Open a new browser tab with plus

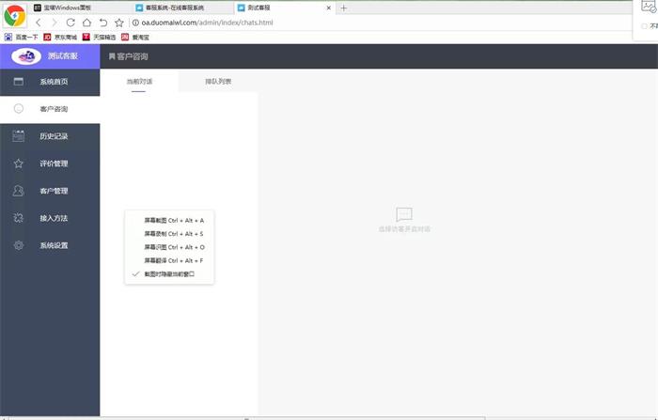(x=344, y=8)
